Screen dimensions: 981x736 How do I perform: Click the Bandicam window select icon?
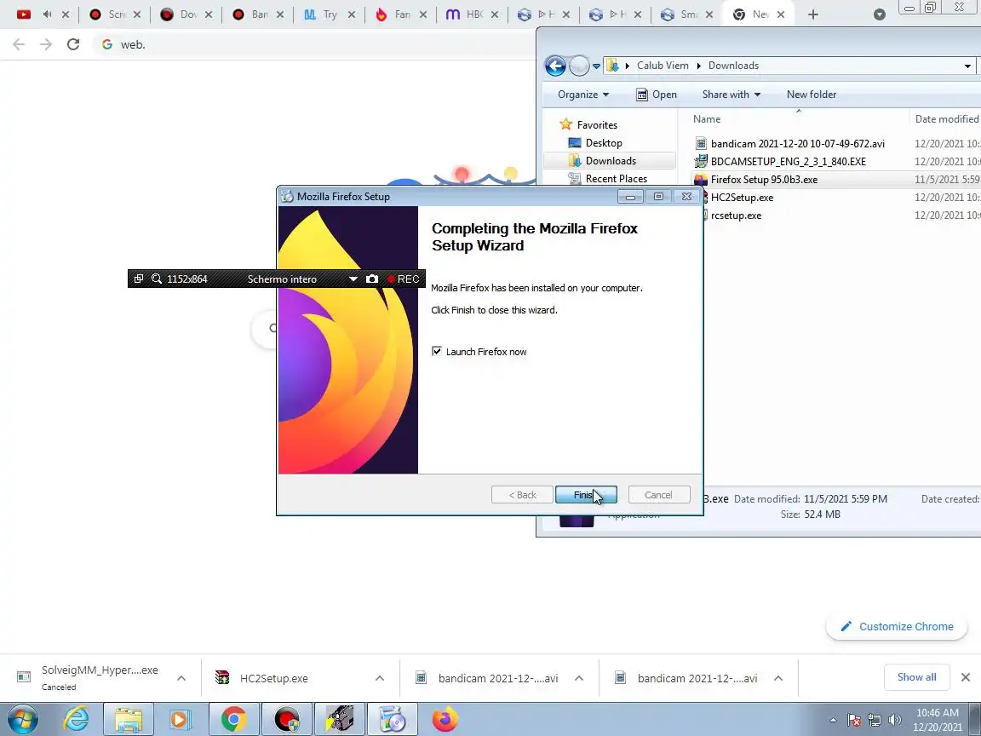139,279
